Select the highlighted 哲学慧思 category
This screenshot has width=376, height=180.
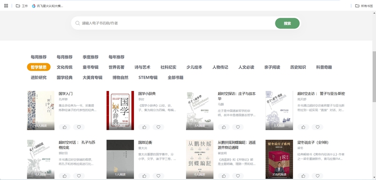point(39,67)
